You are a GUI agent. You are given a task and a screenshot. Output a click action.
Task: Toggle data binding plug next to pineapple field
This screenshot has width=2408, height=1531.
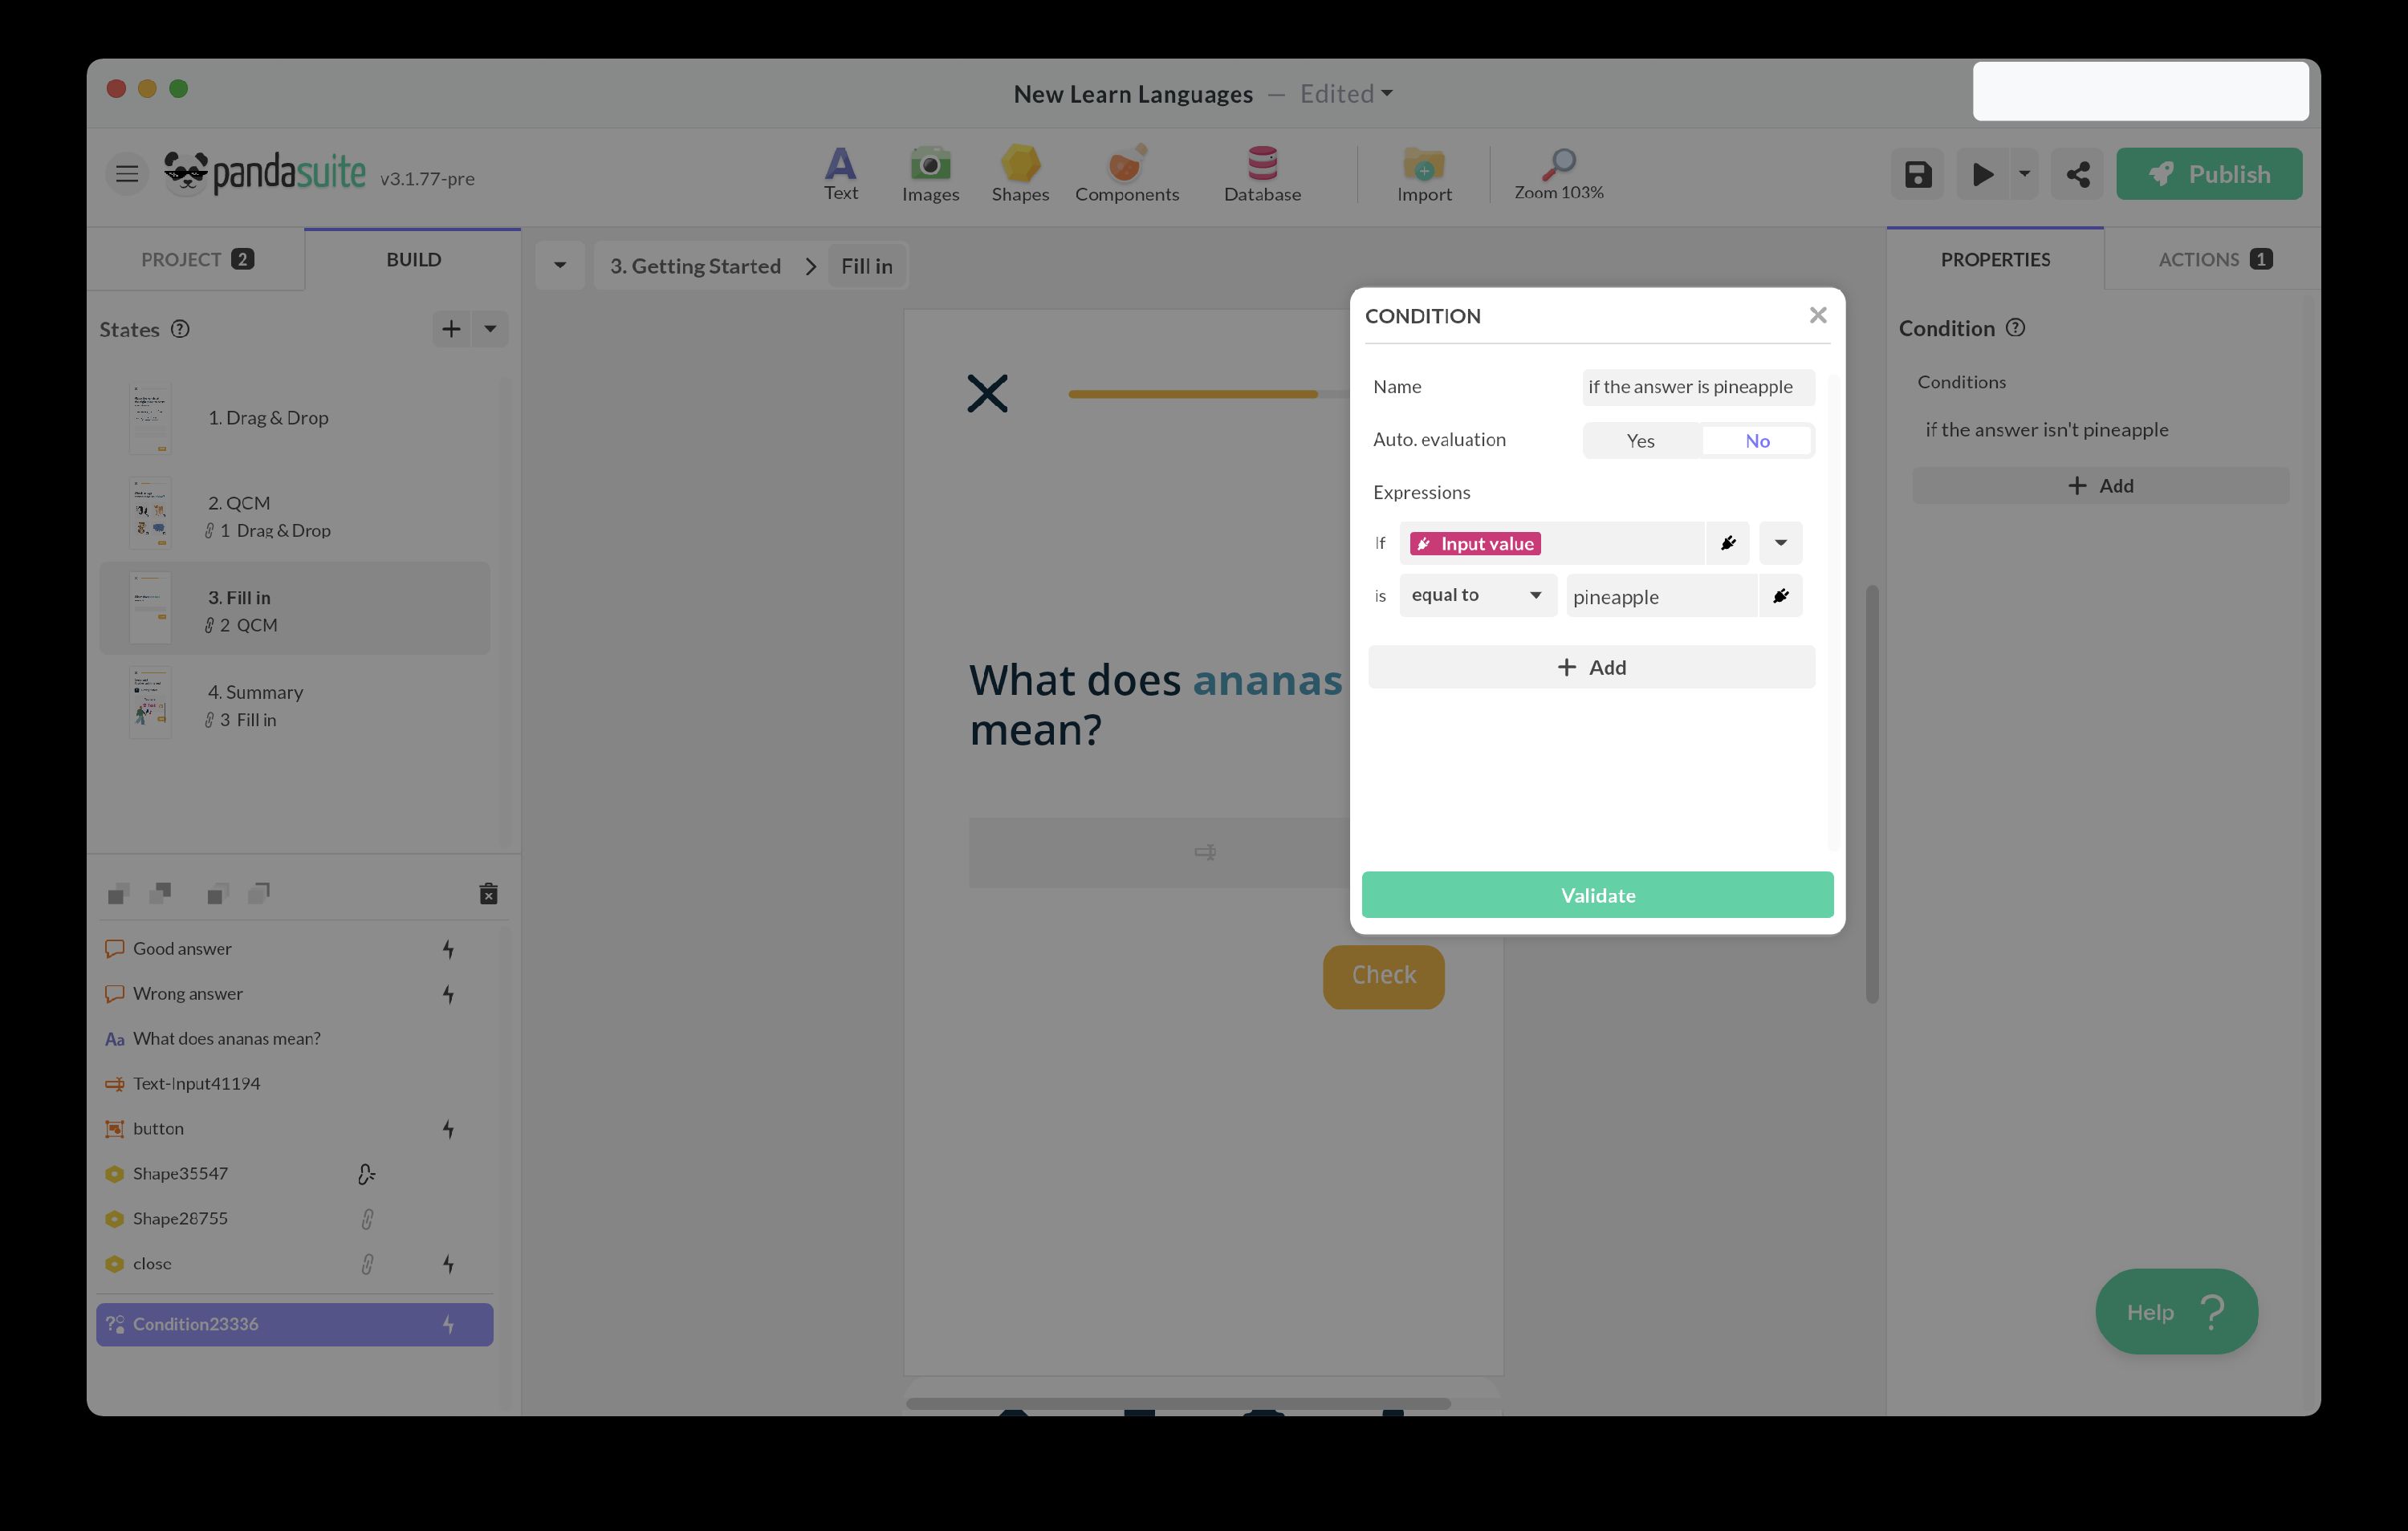click(1781, 595)
